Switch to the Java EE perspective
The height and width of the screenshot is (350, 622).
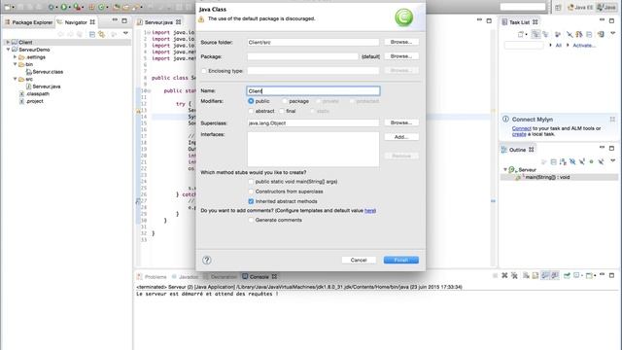pyautogui.click(x=580, y=7)
